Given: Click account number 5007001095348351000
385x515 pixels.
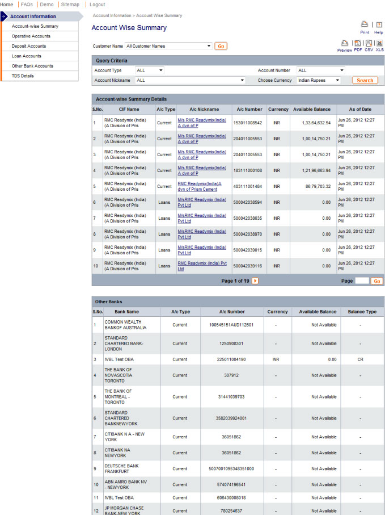Looking at the screenshot, I should pyautogui.click(x=231, y=468).
